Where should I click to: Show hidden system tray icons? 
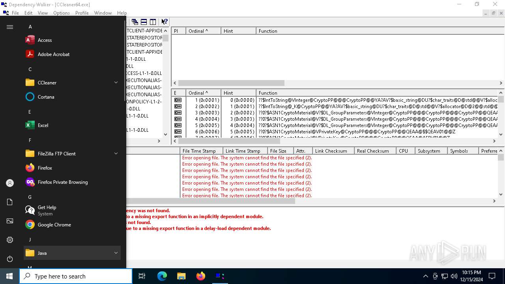pos(425,276)
